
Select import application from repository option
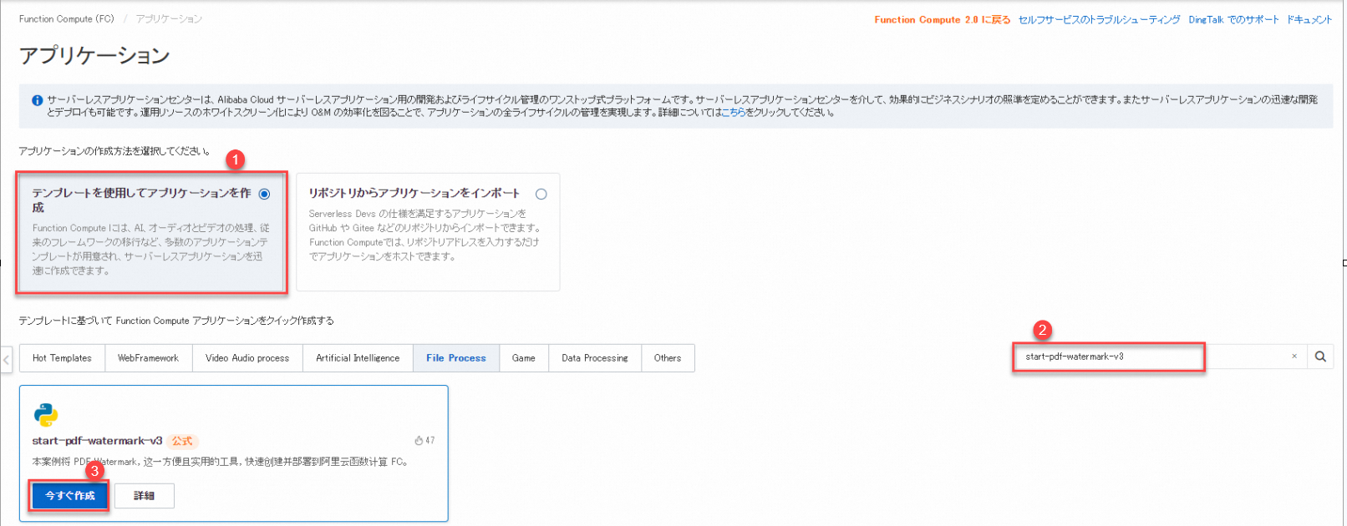pos(541,194)
